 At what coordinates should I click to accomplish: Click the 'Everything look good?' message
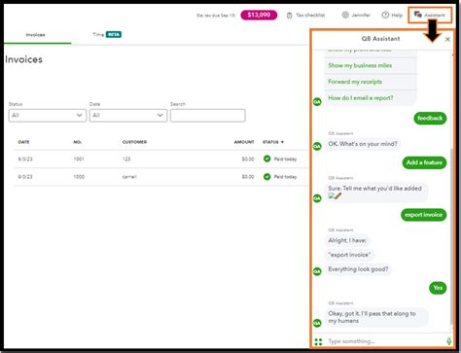[358, 269]
